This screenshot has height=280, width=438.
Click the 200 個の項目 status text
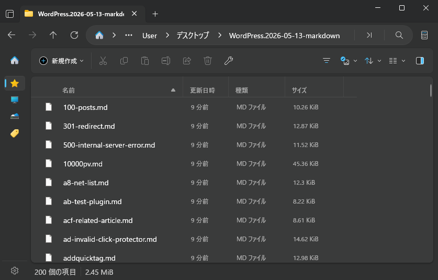(x=55, y=272)
